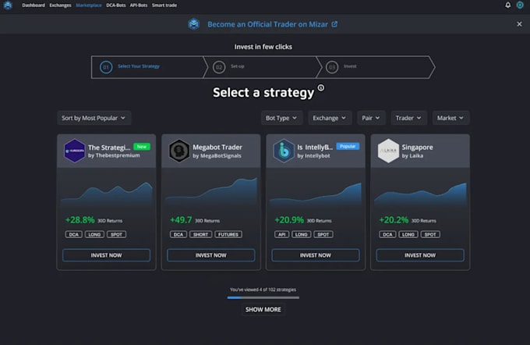The width and height of the screenshot is (530, 345).
Task: Click the New badge on first card
Action: coord(142,147)
